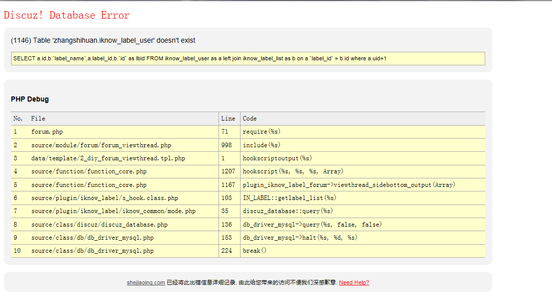Select source/module/forum/forum_viewthread.php file path
Viewport: 552px width, 304px height.
101,145
